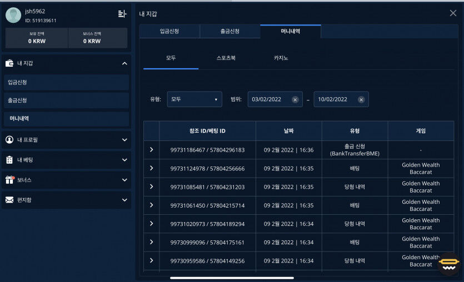The image size is (464, 282).
Task: Click the date cell 09 2월 2022 | 16:36
Action: tap(288, 150)
